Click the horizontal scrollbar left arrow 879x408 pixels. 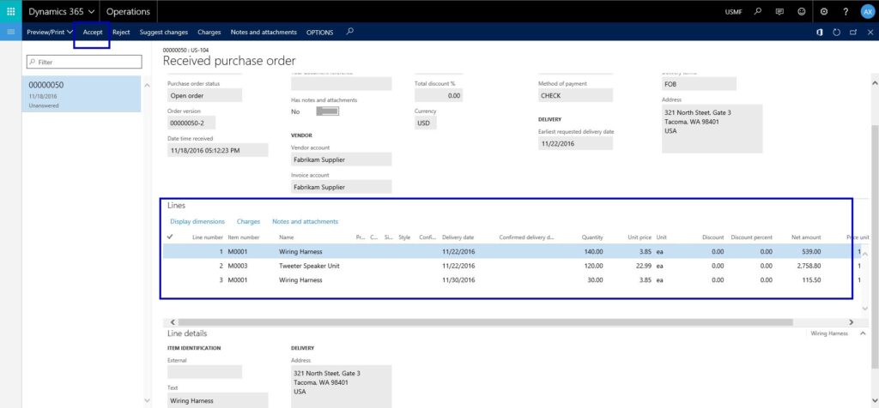coord(172,322)
